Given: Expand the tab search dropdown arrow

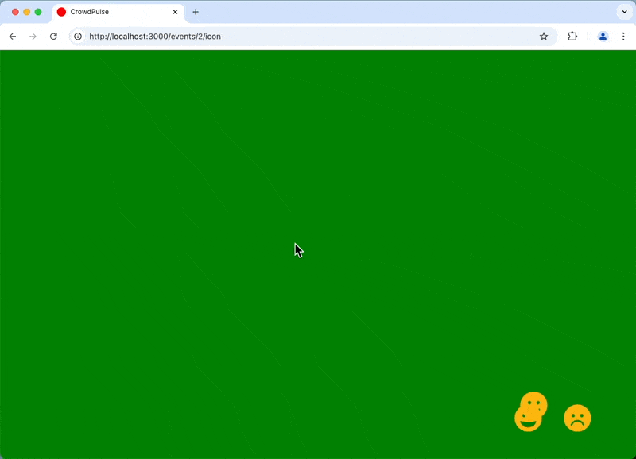Looking at the screenshot, I should (x=623, y=12).
